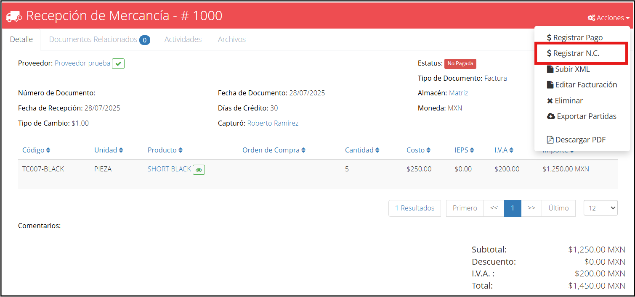Viewport: 635px width, 297px height.
Task: Click the file icon of Editar Facturación
Action: click(x=550, y=84)
